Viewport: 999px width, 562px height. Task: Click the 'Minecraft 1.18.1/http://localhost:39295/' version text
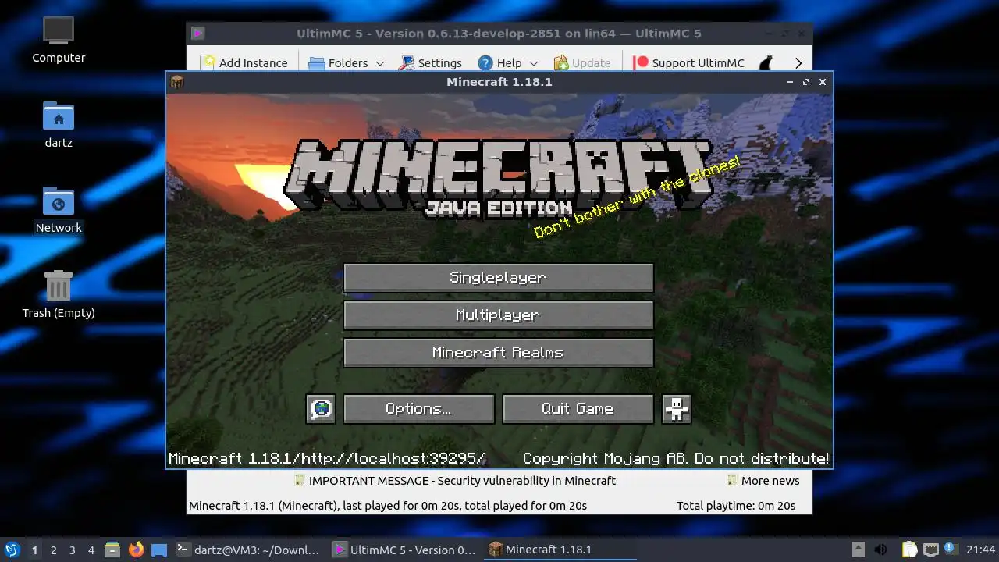[327, 459]
